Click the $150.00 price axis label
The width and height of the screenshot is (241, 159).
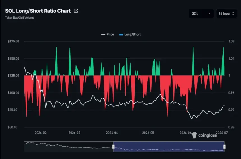pyautogui.click(x=13, y=58)
